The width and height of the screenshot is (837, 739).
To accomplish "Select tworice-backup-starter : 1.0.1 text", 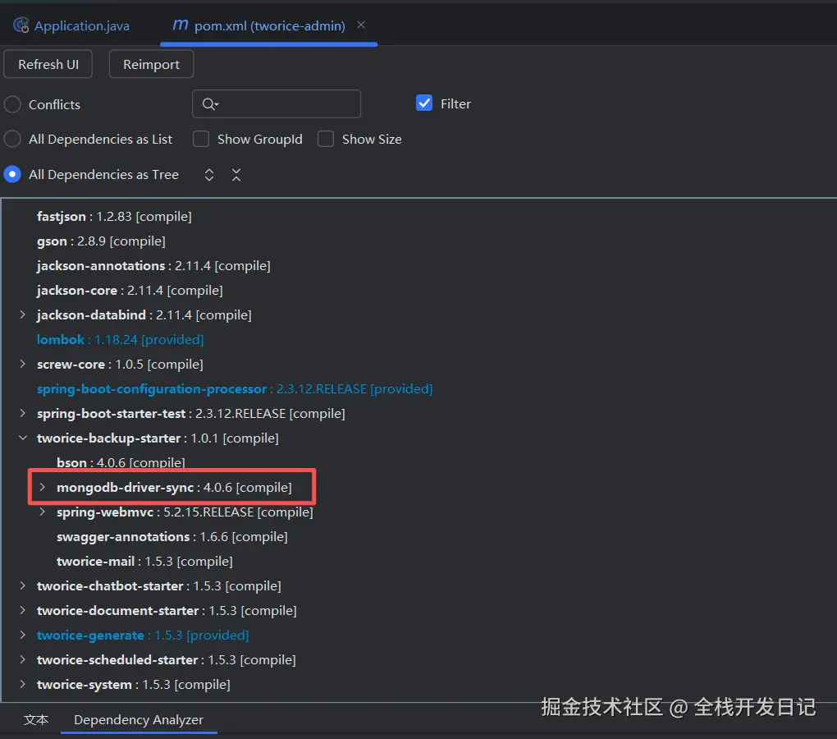I will (x=158, y=438).
